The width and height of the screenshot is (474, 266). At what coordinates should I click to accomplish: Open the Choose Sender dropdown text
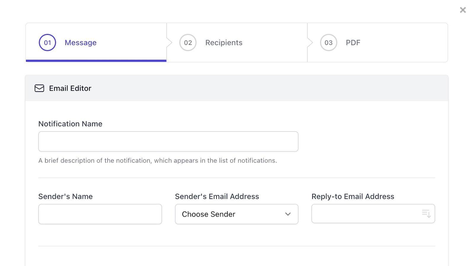click(x=209, y=214)
